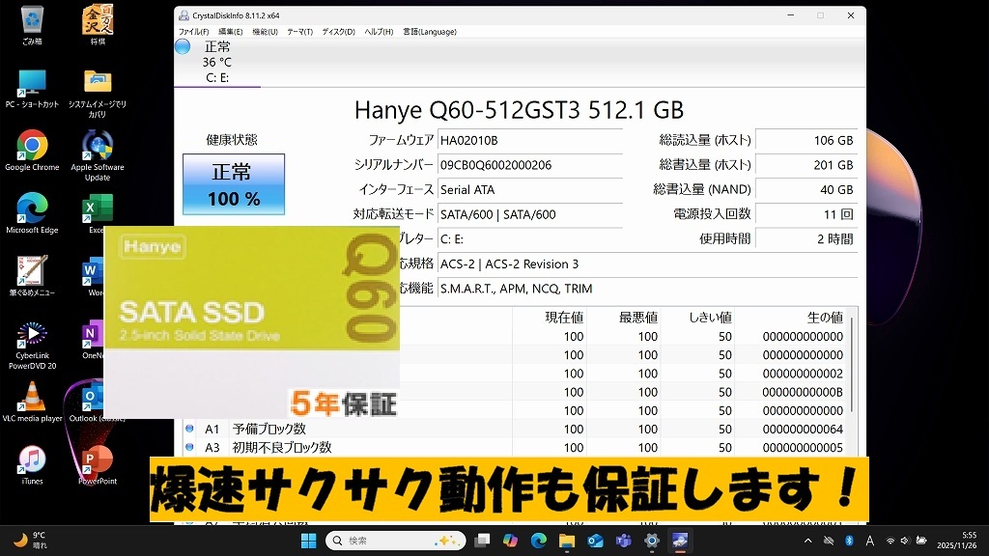Open the 機能(U) menu
Image resolution: width=989 pixels, height=556 pixels.
click(265, 32)
